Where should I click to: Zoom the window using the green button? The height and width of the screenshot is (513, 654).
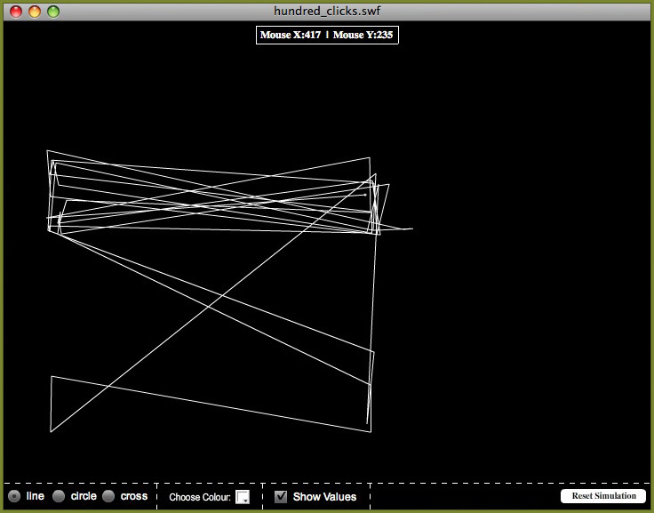coord(53,12)
